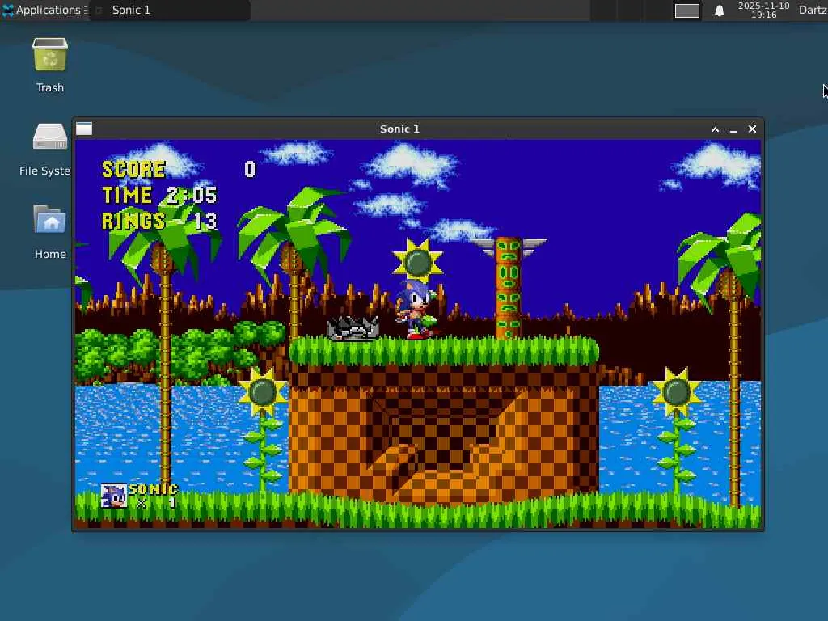Open the Trash desktop icon
This screenshot has width=828, height=621.
(x=49, y=65)
